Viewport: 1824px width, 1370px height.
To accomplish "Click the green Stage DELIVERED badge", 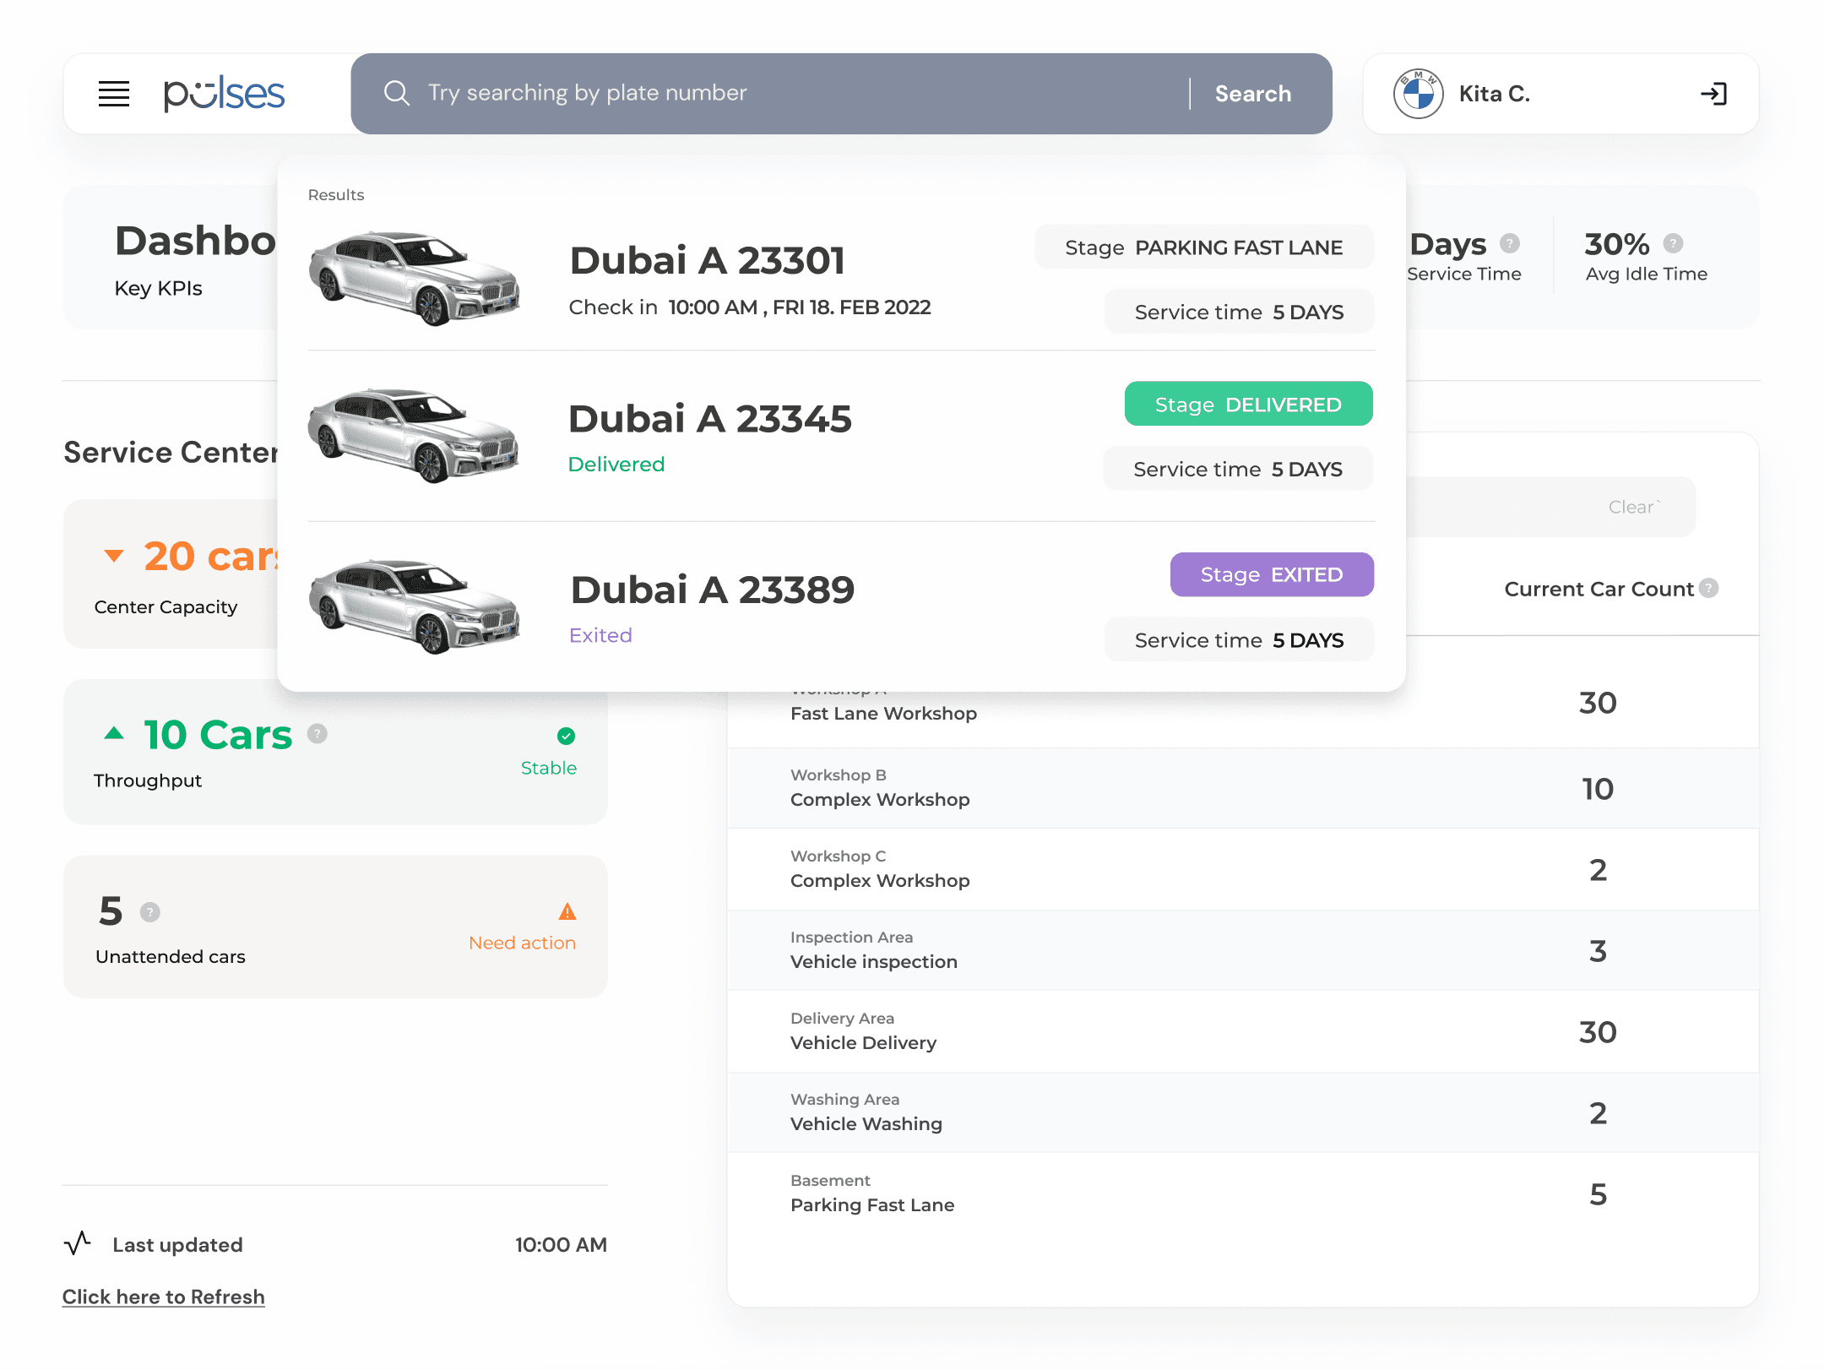I will click(x=1248, y=404).
